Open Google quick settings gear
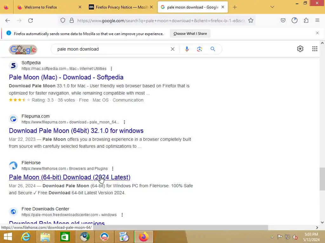The image size is (325, 243). tap(300, 49)
